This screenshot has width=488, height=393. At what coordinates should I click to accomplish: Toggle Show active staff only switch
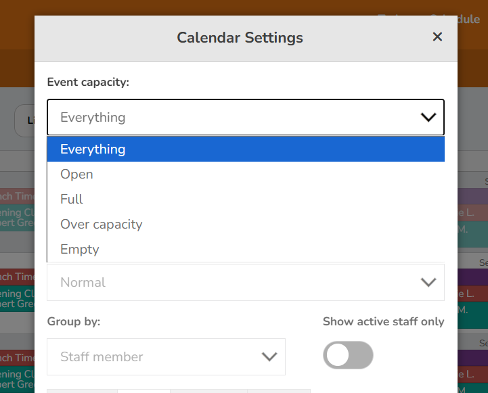click(x=348, y=355)
